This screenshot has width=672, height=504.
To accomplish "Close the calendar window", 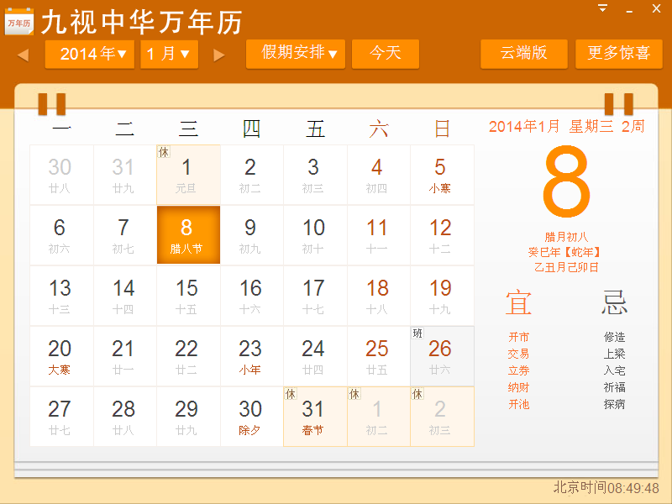I will click(x=656, y=8).
